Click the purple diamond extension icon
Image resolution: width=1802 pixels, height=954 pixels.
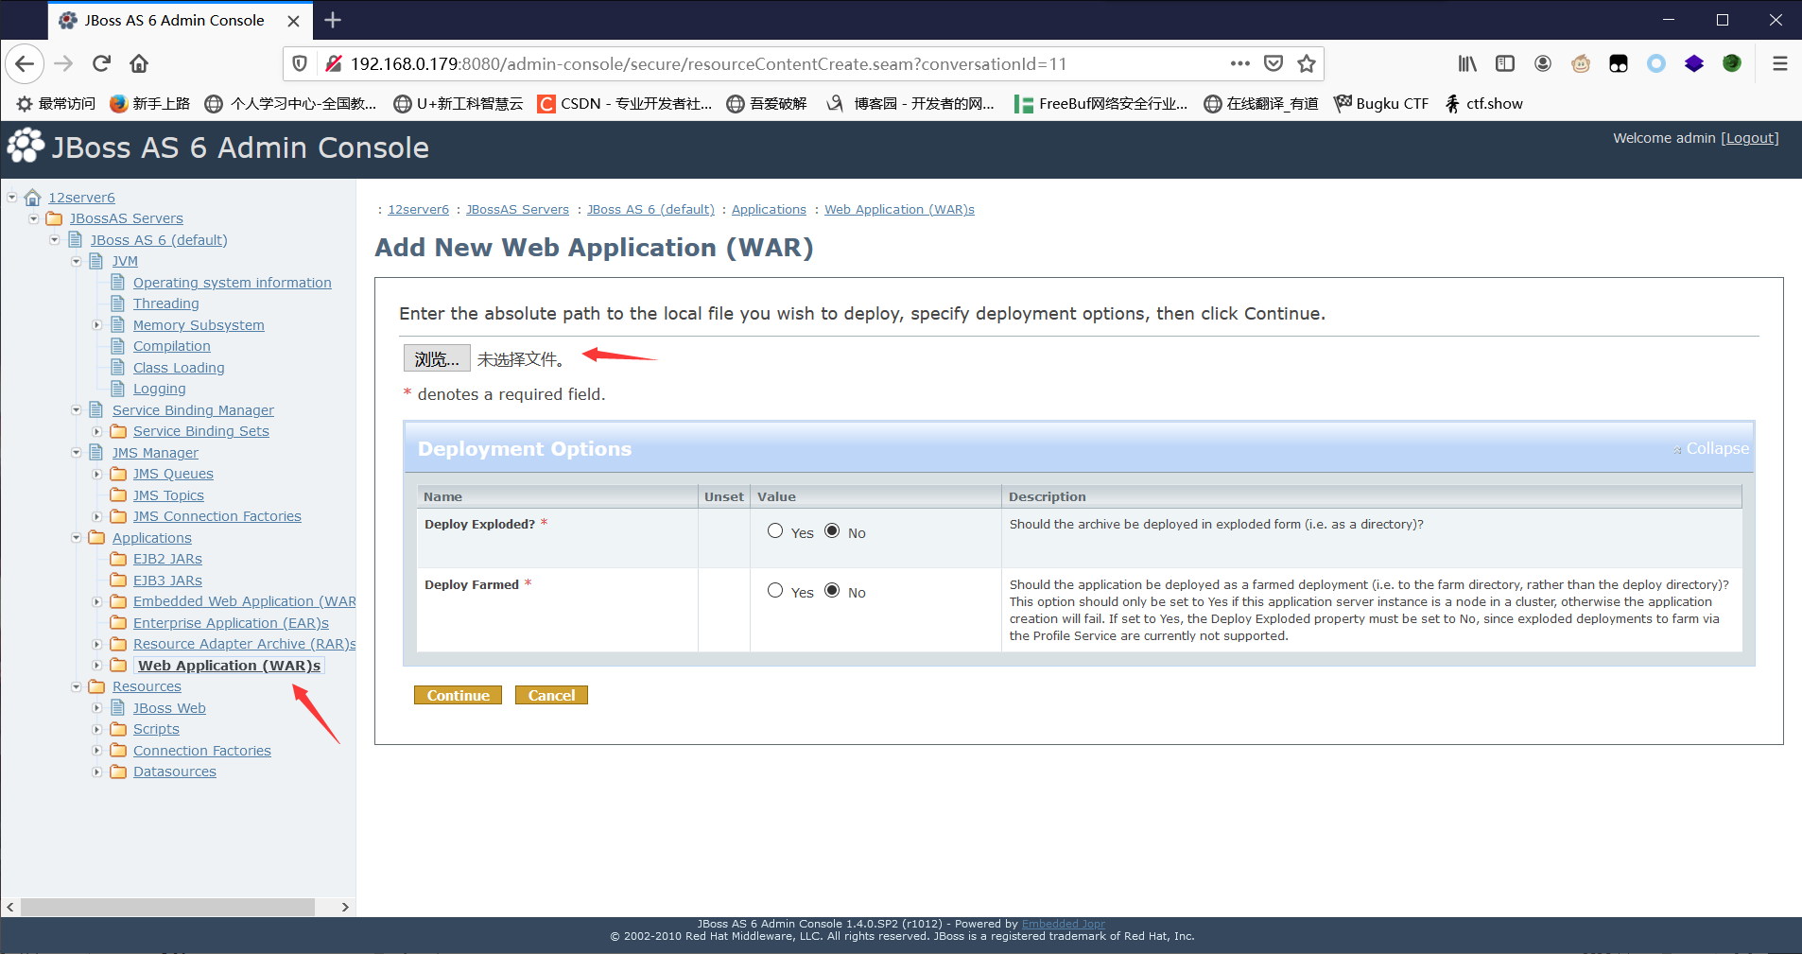pos(1694,63)
